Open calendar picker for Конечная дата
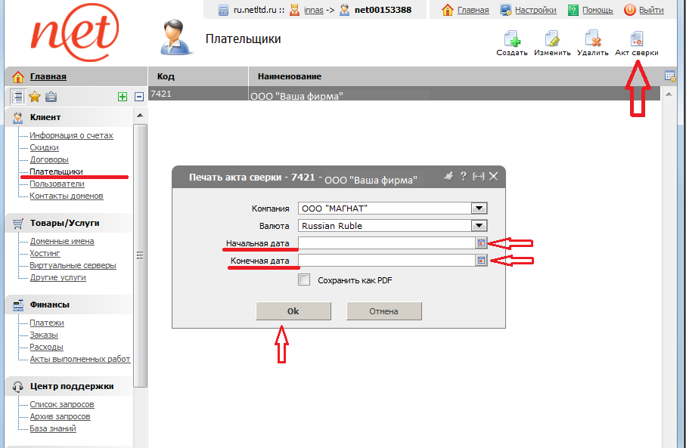This screenshot has width=686, height=448. [x=480, y=260]
